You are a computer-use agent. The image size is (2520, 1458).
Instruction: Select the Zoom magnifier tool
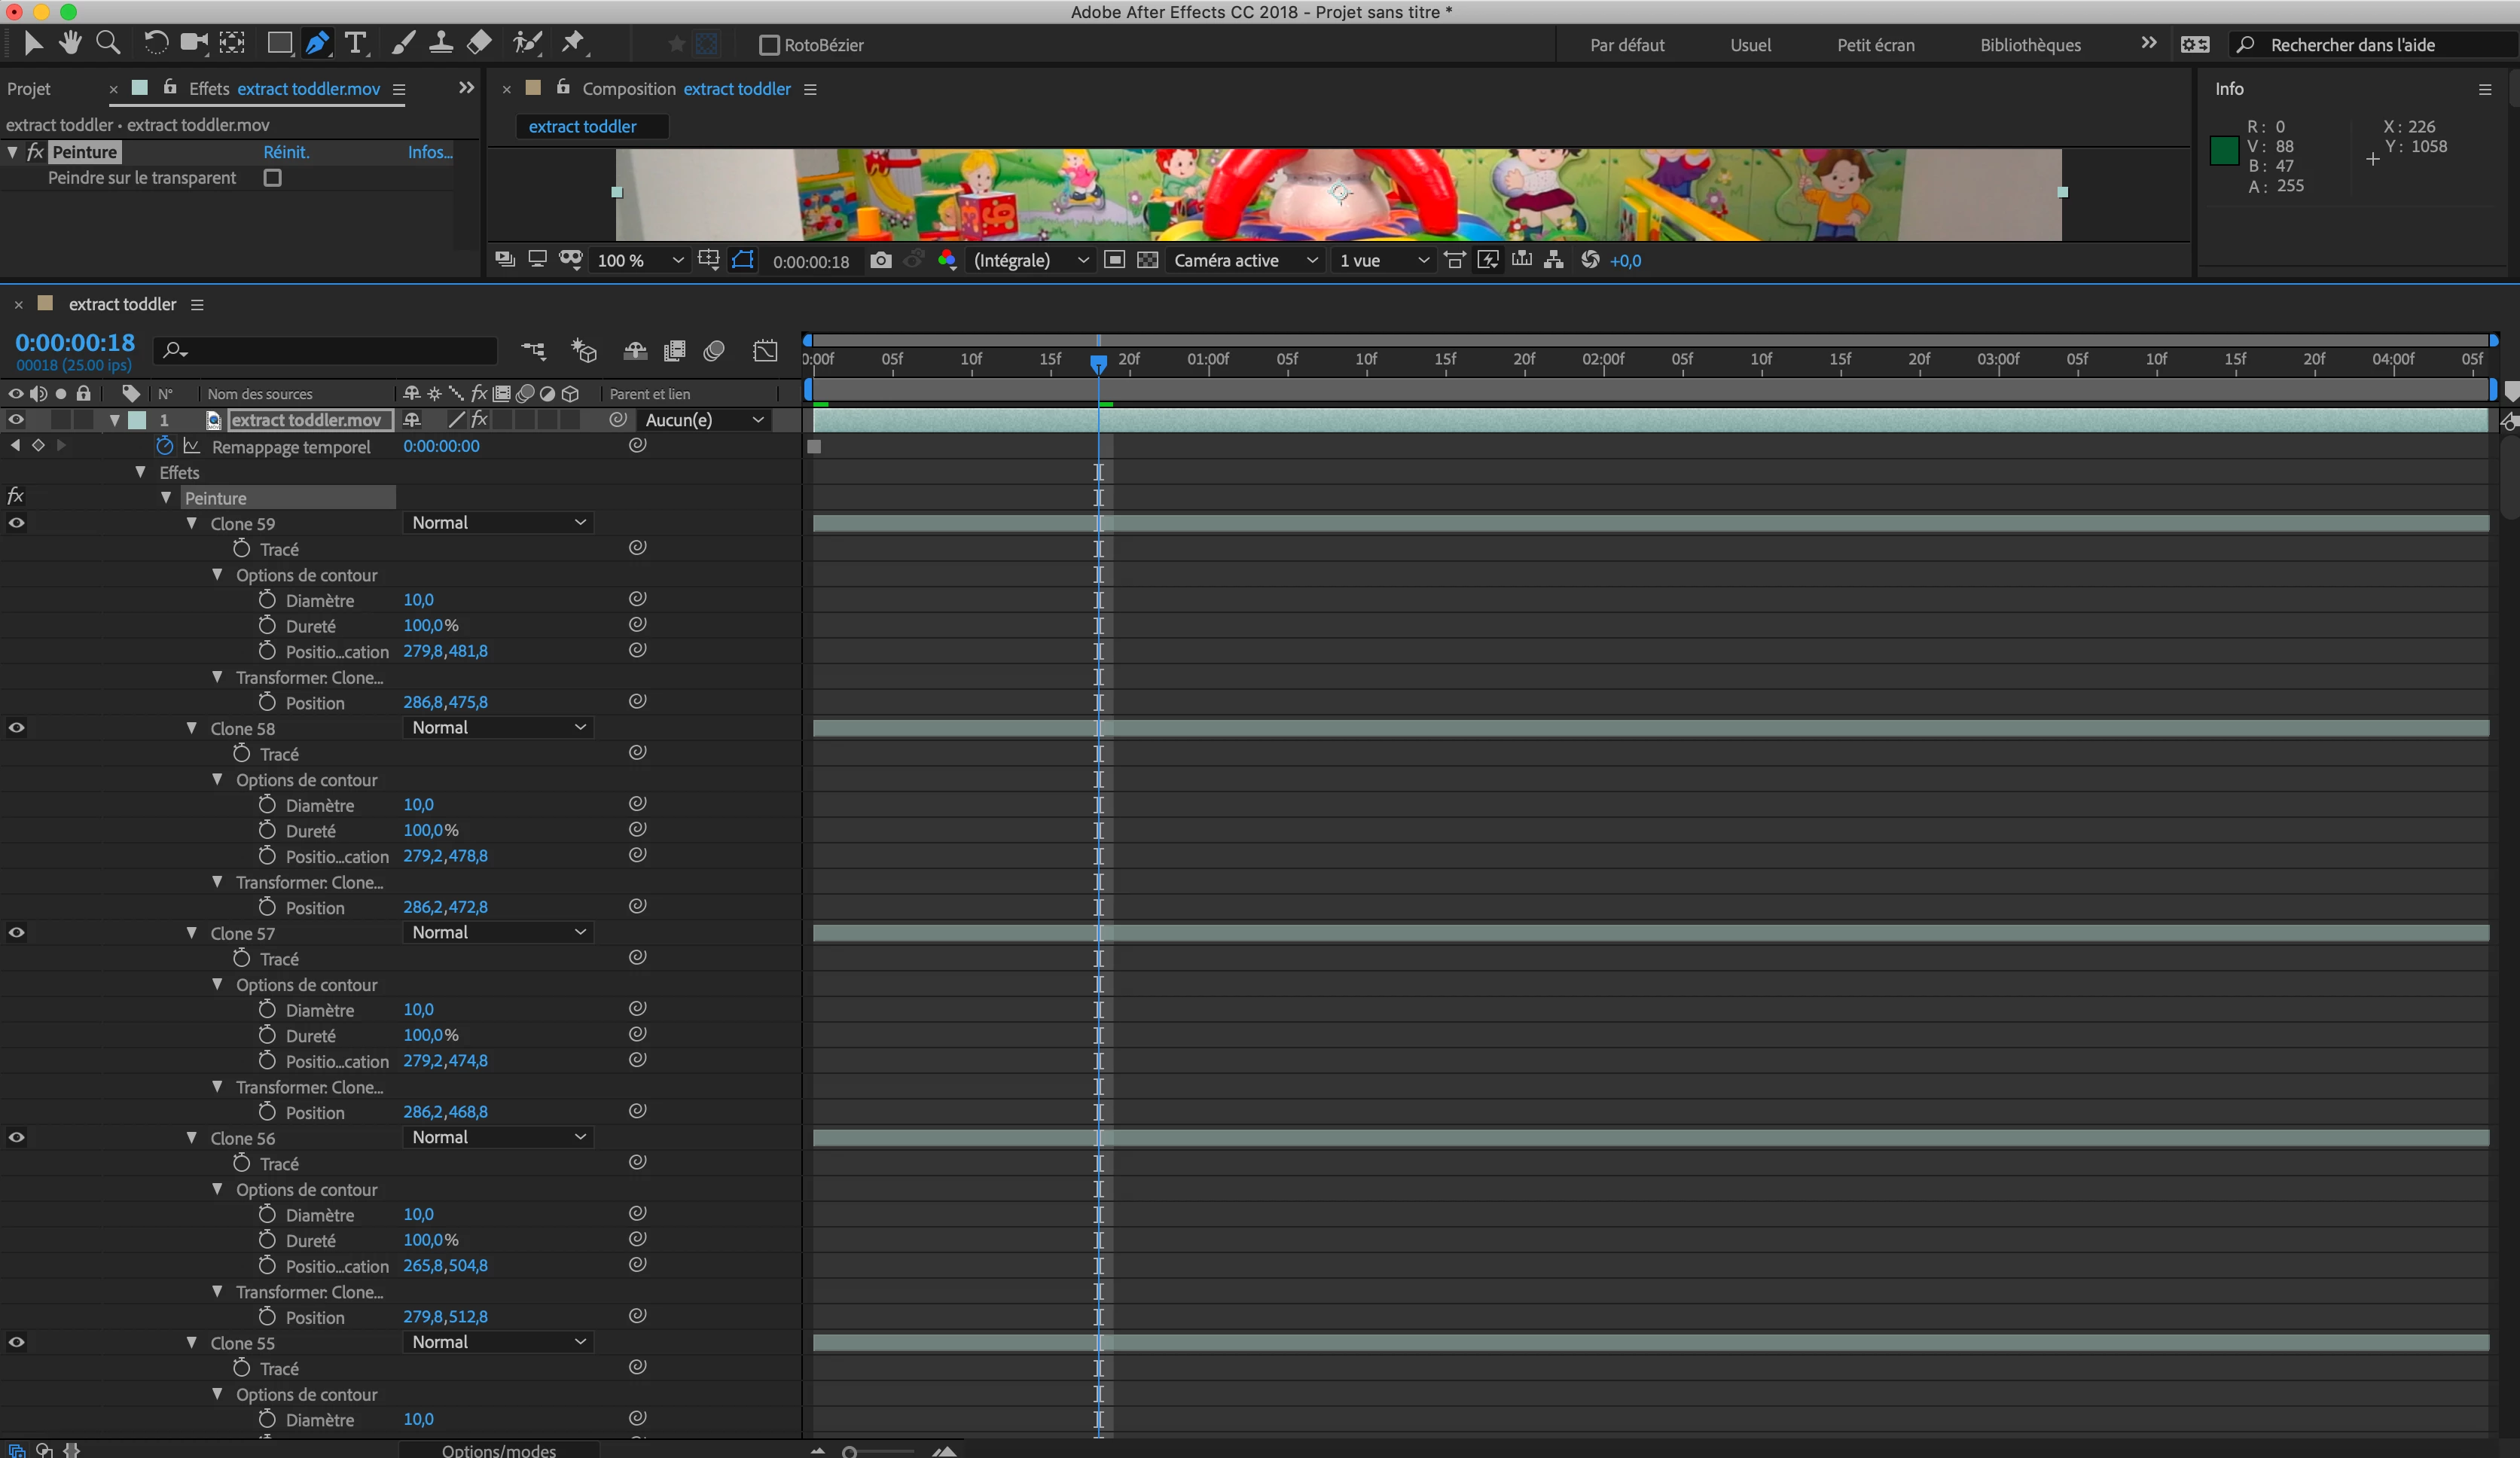click(108, 43)
